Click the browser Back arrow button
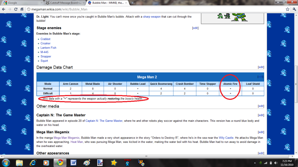The height and width of the screenshot is (167, 298). (4, 9)
